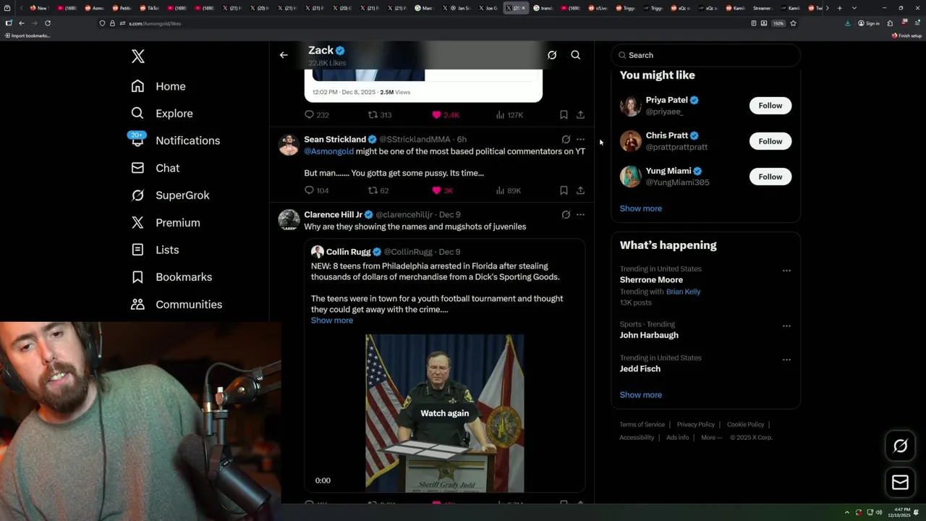Click Sign in in the browser toolbar
Screen dimensions: 926x521
click(869, 23)
